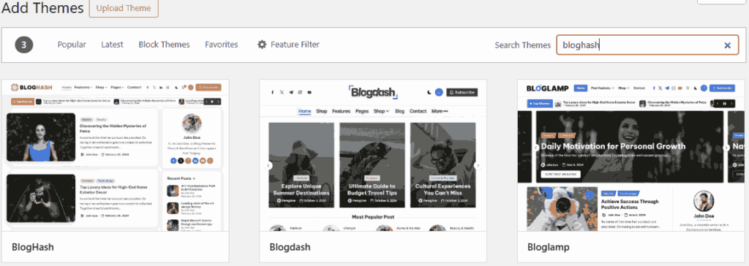
Task: Click the Subscribe button in Blogdash preview
Action: click(x=462, y=92)
